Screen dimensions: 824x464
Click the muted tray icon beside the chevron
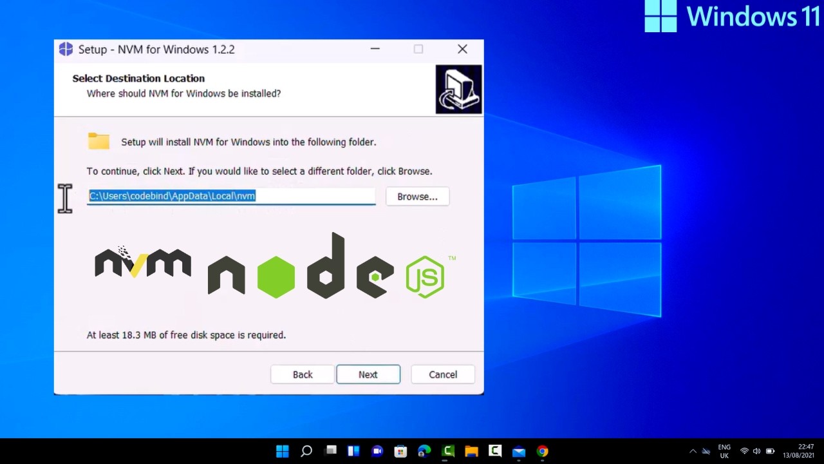[706, 451]
